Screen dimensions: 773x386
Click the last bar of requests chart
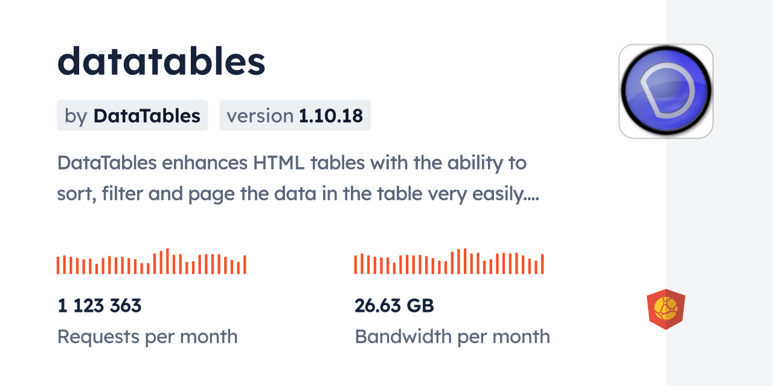pyautogui.click(x=245, y=265)
